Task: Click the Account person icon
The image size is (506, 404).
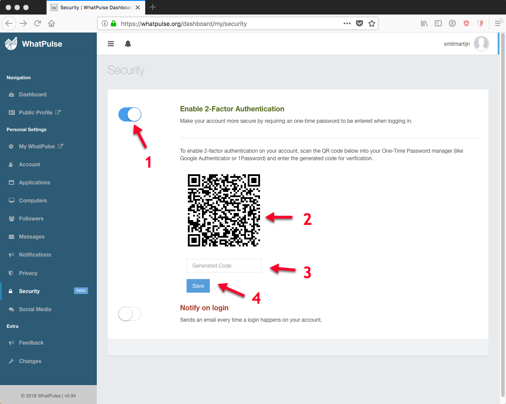Action: [11, 164]
